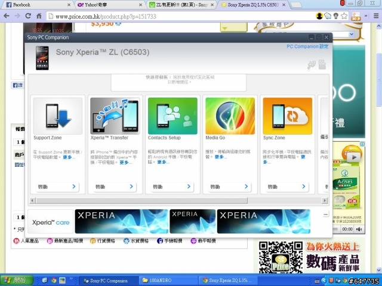
Task: Open the first large XPERIA banner
Action: pos(122,221)
